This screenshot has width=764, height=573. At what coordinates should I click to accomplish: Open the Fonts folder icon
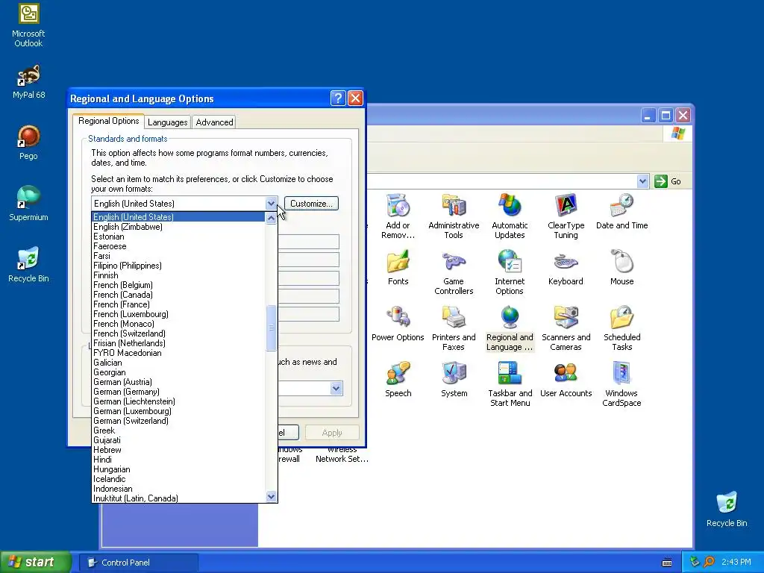[398, 268]
